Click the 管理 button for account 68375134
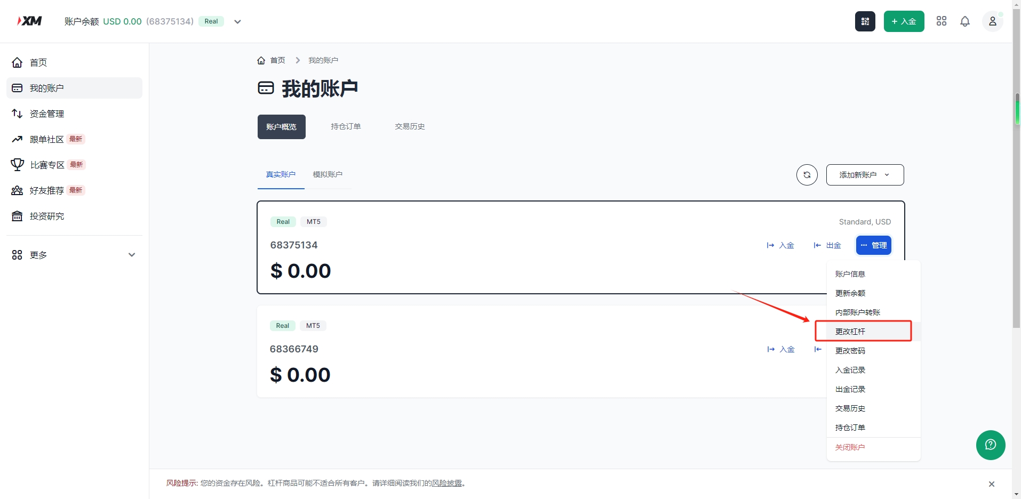Image resolution: width=1021 pixels, height=499 pixels. [x=874, y=245]
